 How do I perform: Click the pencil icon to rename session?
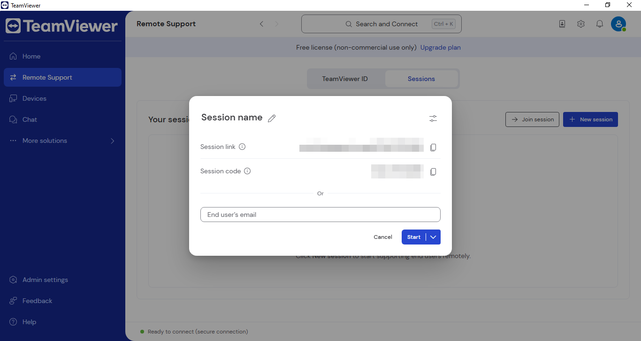click(x=272, y=119)
